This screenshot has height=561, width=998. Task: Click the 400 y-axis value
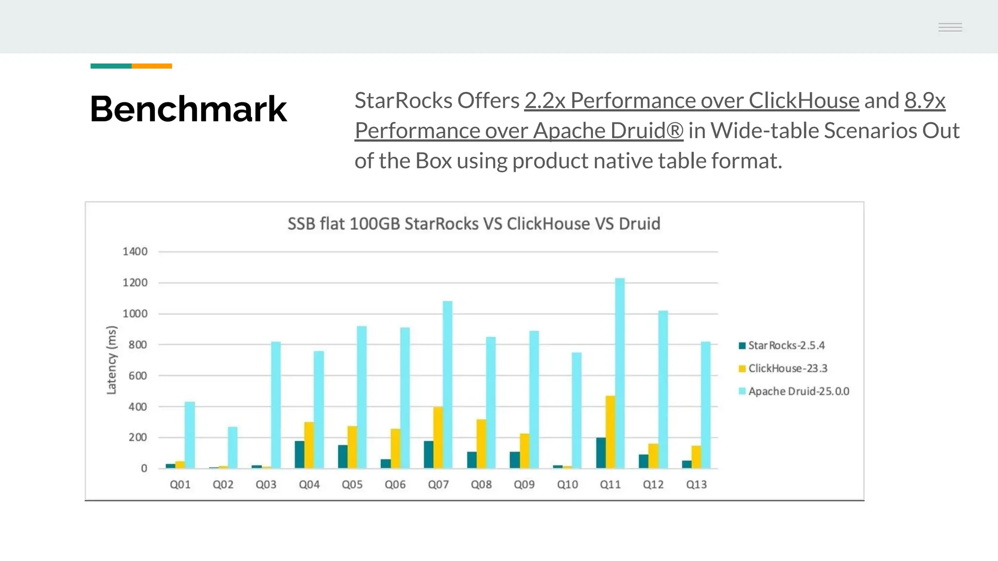click(x=138, y=407)
